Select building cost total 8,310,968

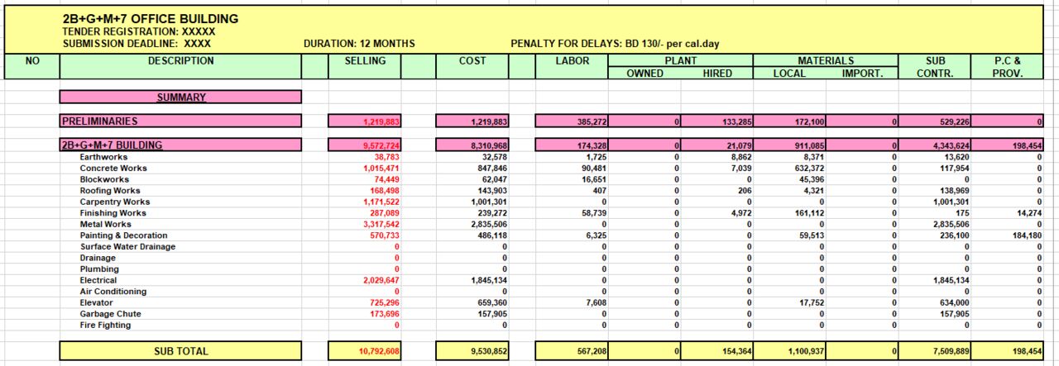click(472, 145)
